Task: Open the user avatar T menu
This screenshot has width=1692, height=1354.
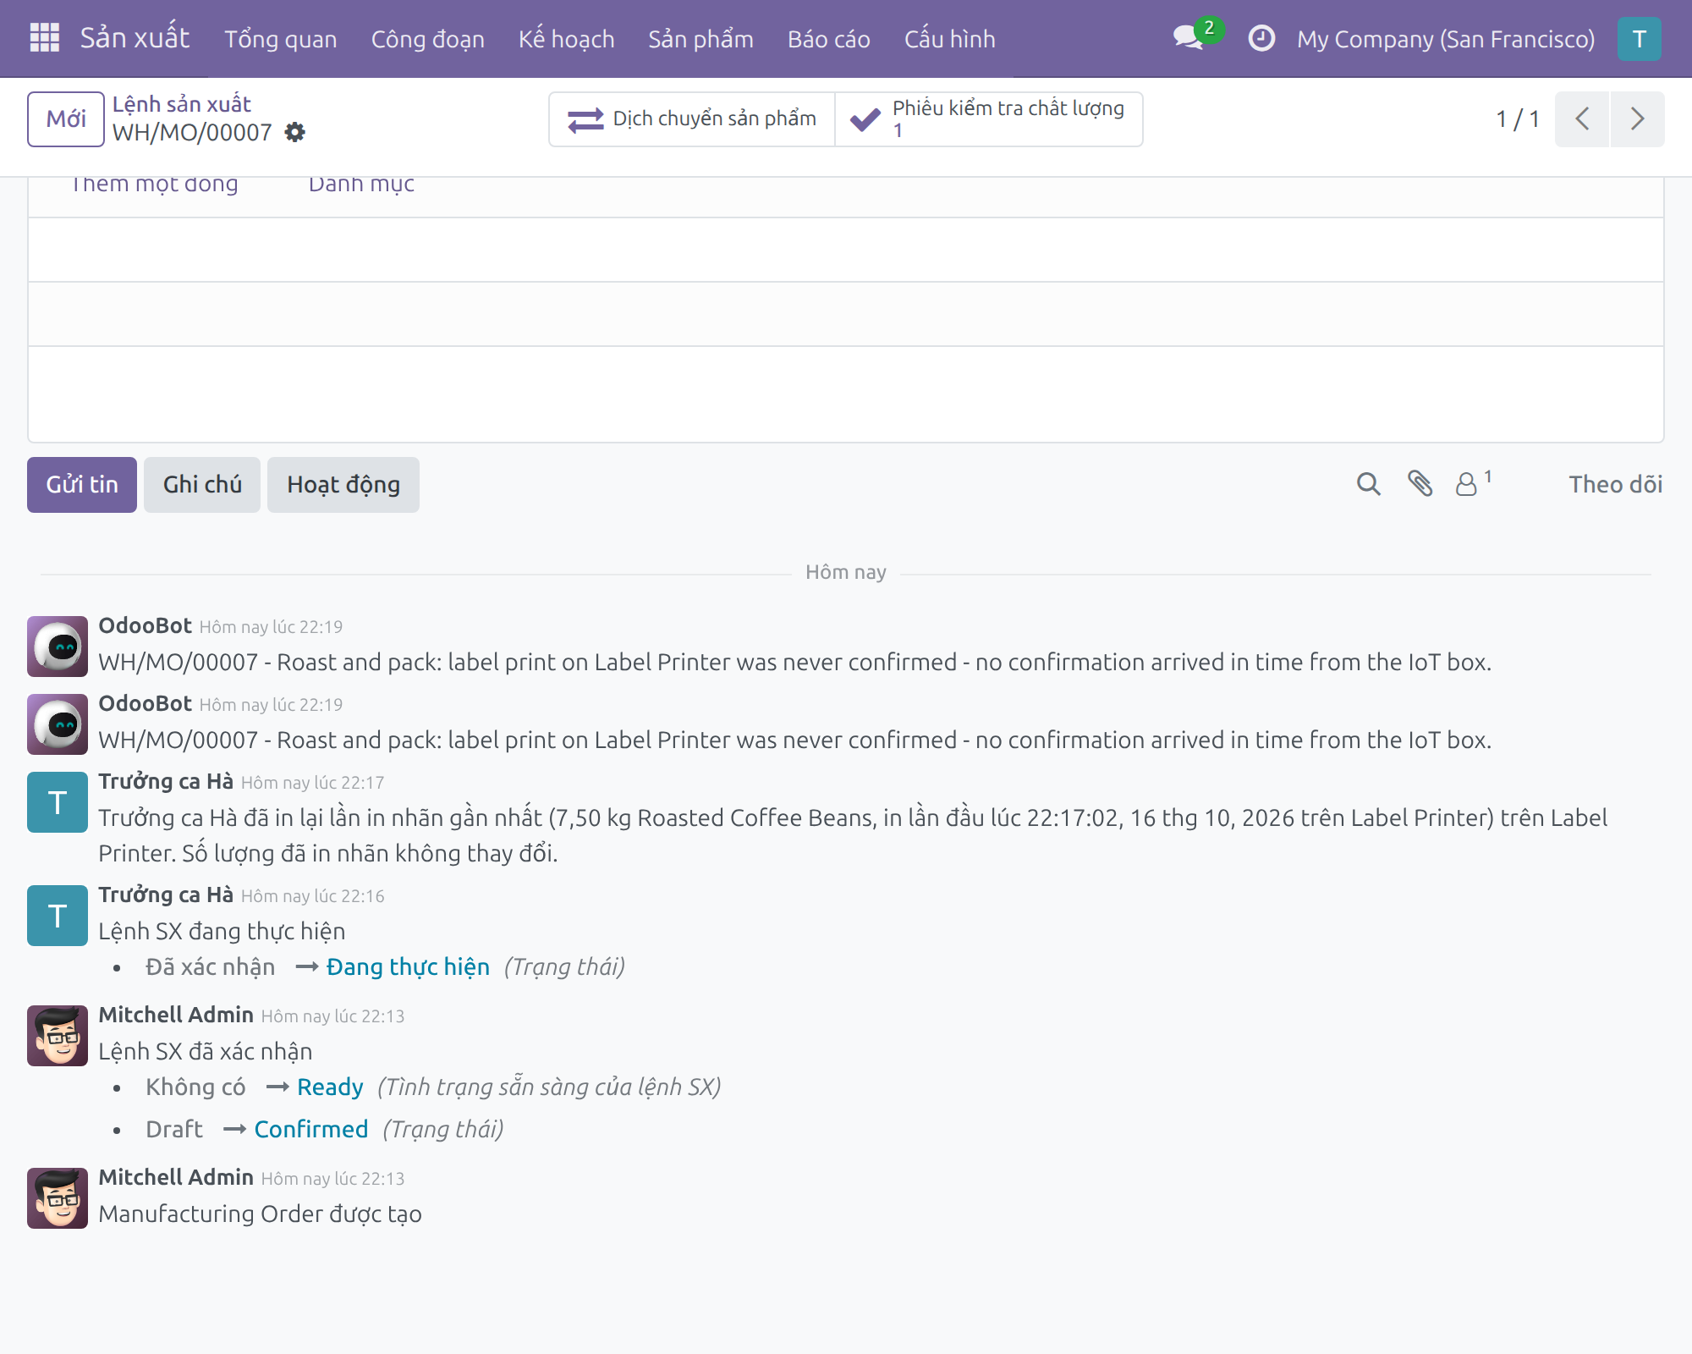Action: click(1639, 39)
